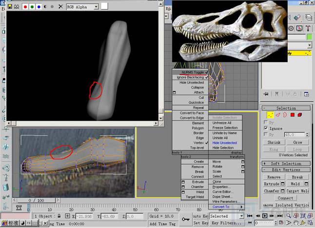315x228 pixels.
Task: Click the X coordinate input field
Action: (84, 216)
